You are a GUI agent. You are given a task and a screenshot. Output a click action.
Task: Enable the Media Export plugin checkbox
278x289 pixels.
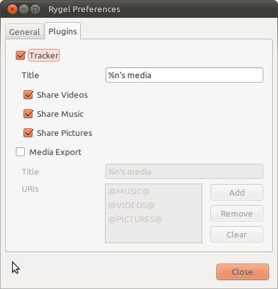pyautogui.click(x=20, y=152)
